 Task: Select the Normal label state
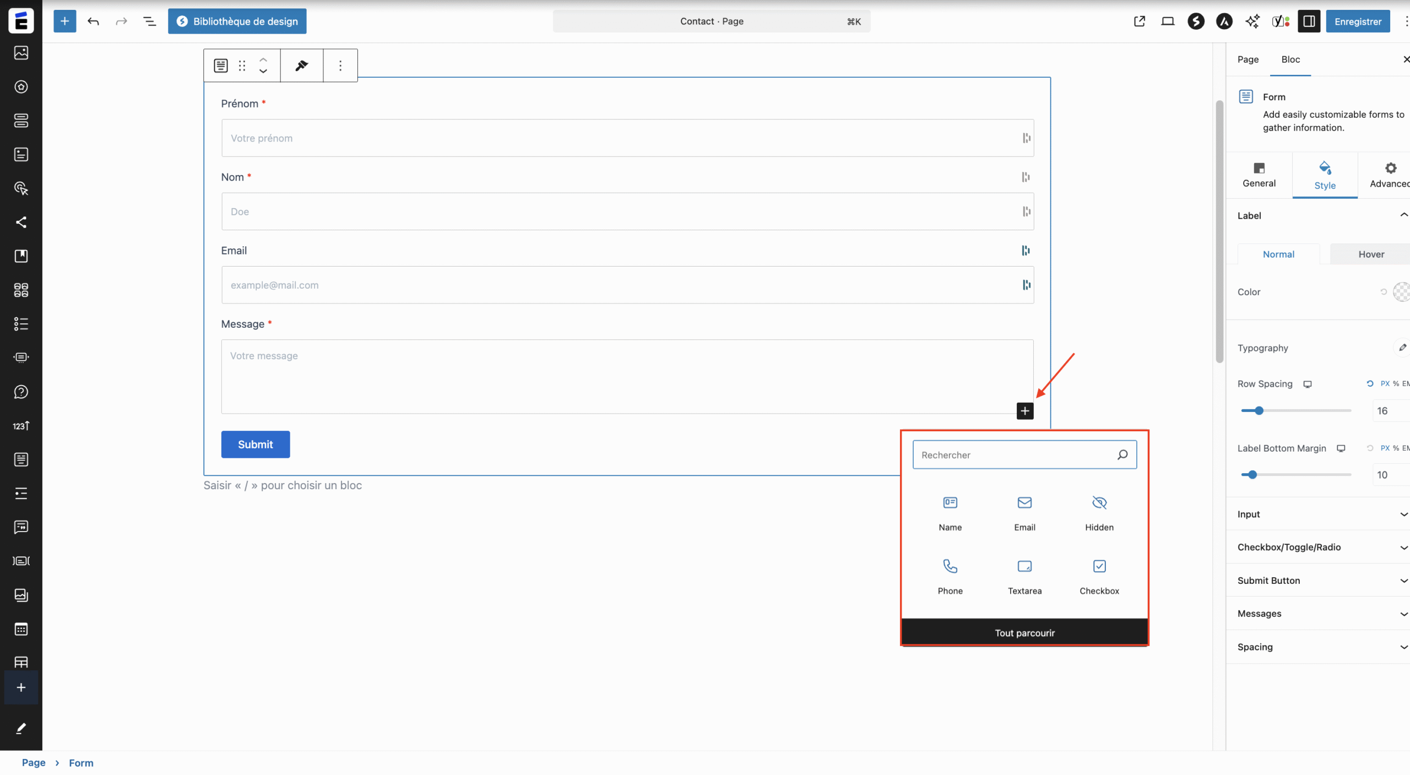point(1278,254)
